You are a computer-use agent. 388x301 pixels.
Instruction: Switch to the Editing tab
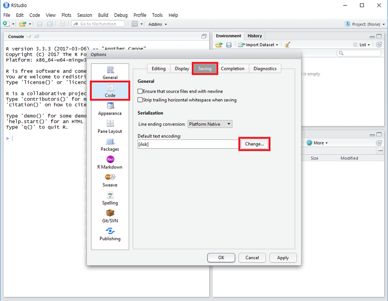pyautogui.click(x=159, y=69)
